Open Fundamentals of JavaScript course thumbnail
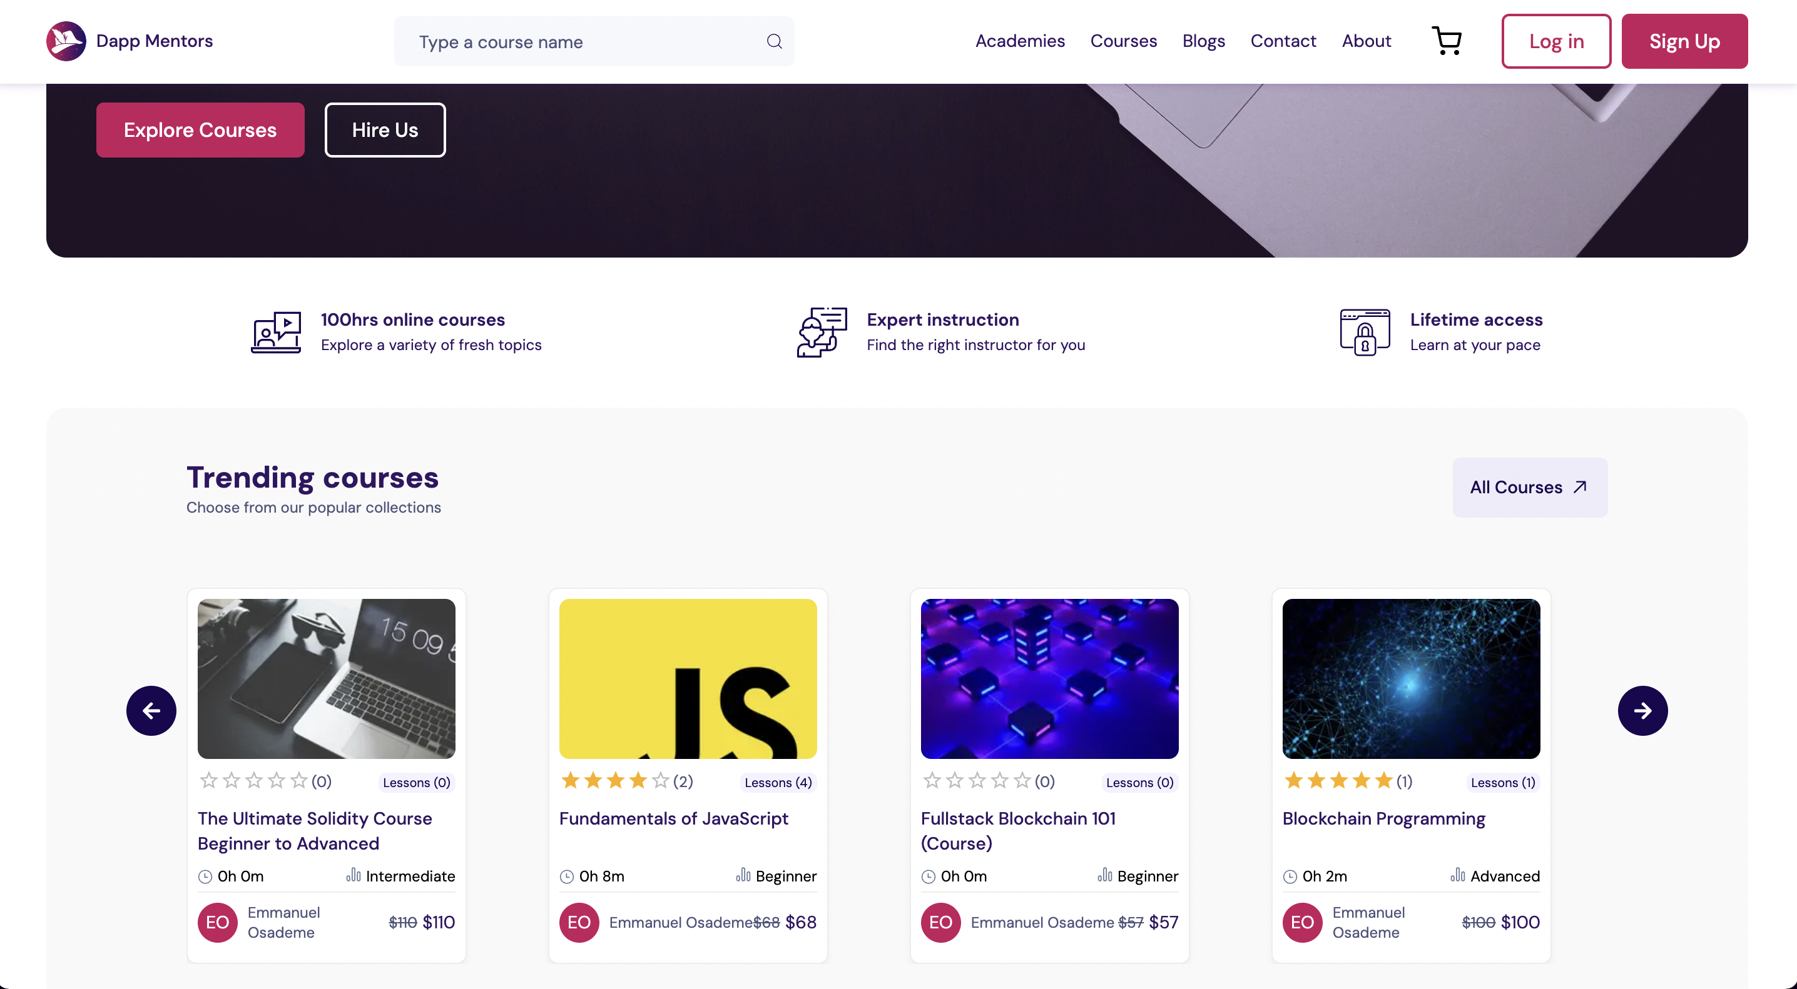The height and width of the screenshot is (989, 1797). click(x=687, y=678)
